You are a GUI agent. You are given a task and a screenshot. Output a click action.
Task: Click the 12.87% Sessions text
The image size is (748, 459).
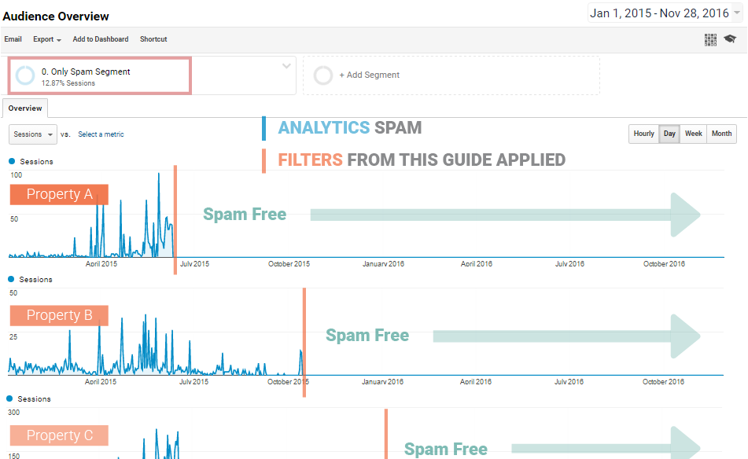point(68,83)
